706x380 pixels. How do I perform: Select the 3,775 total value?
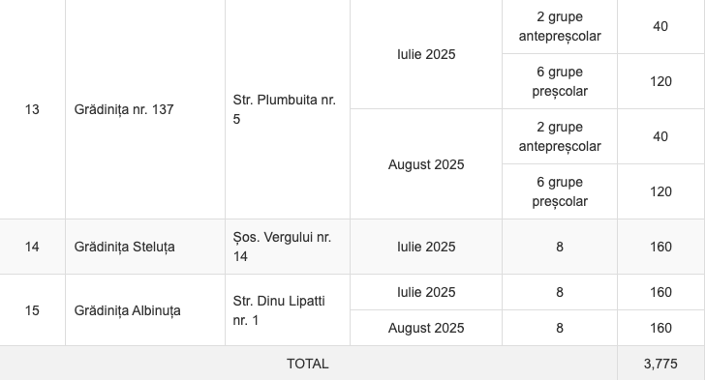coord(660,364)
